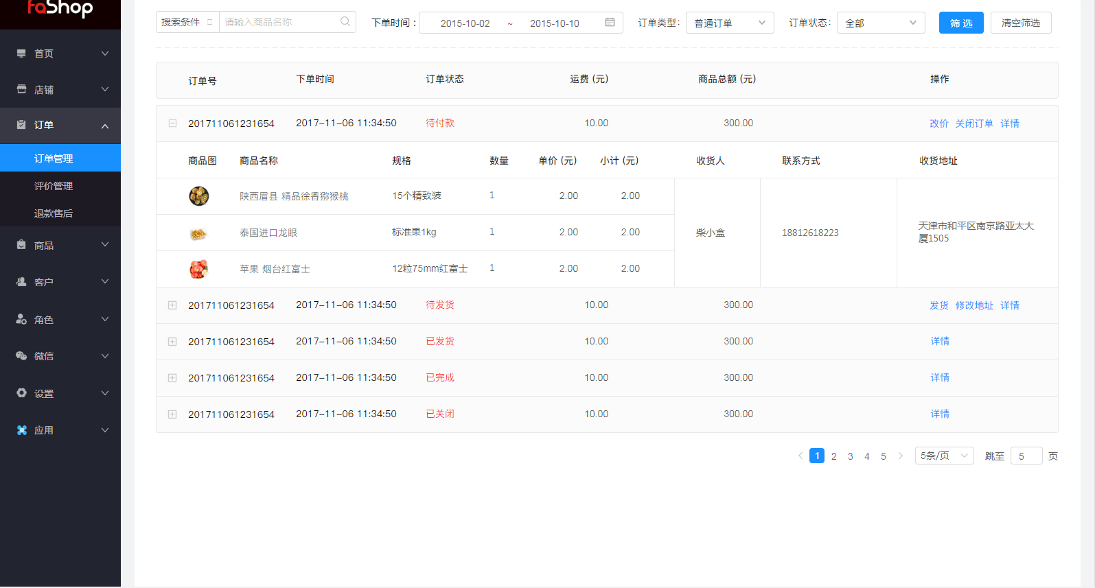
Task: Go to page 5 in pagination
Action: point(884,456)
